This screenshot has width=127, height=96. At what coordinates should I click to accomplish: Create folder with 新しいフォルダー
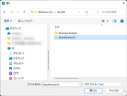(x=26, y=21)
